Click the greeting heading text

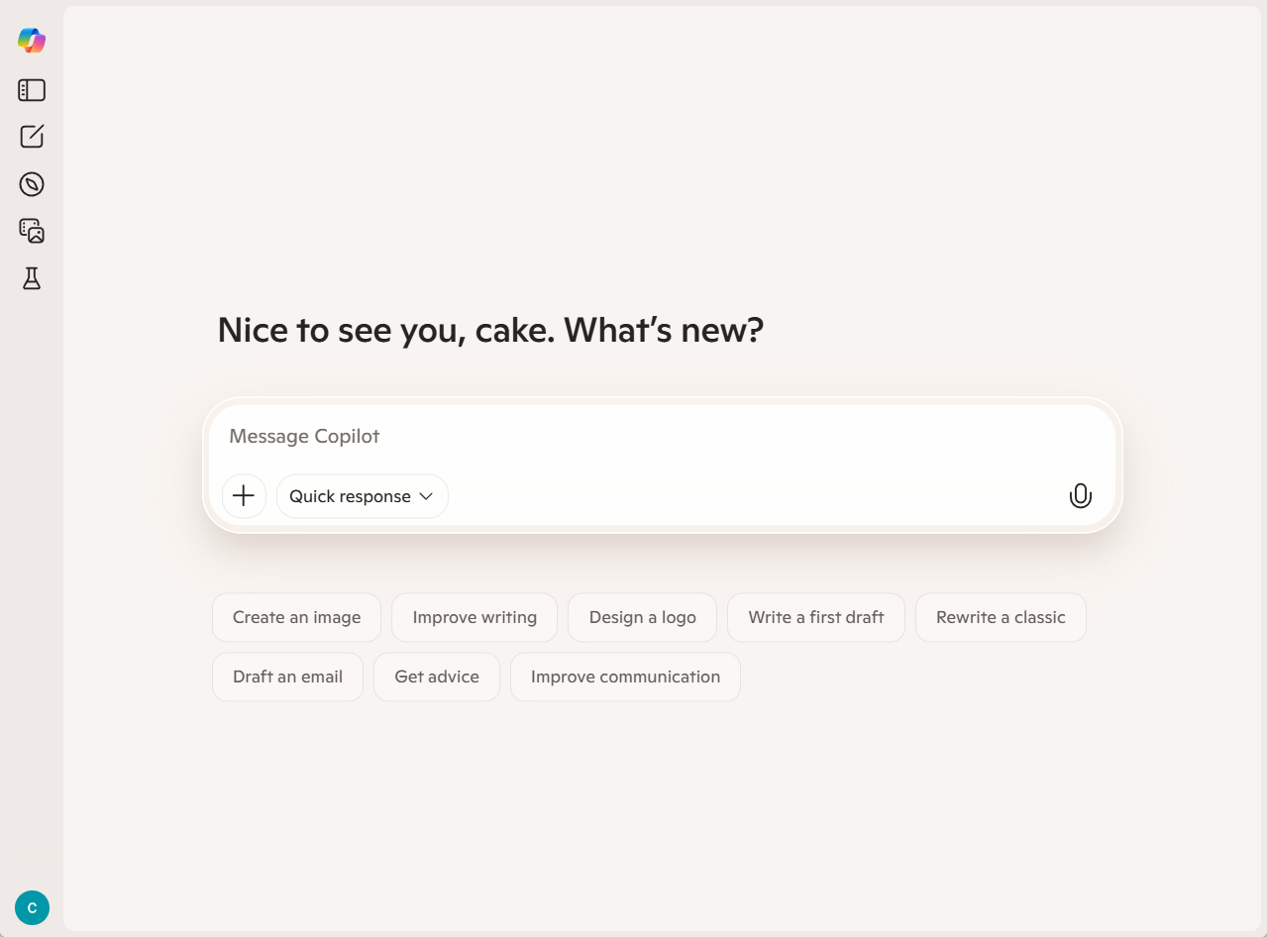(x=490, y=331)
